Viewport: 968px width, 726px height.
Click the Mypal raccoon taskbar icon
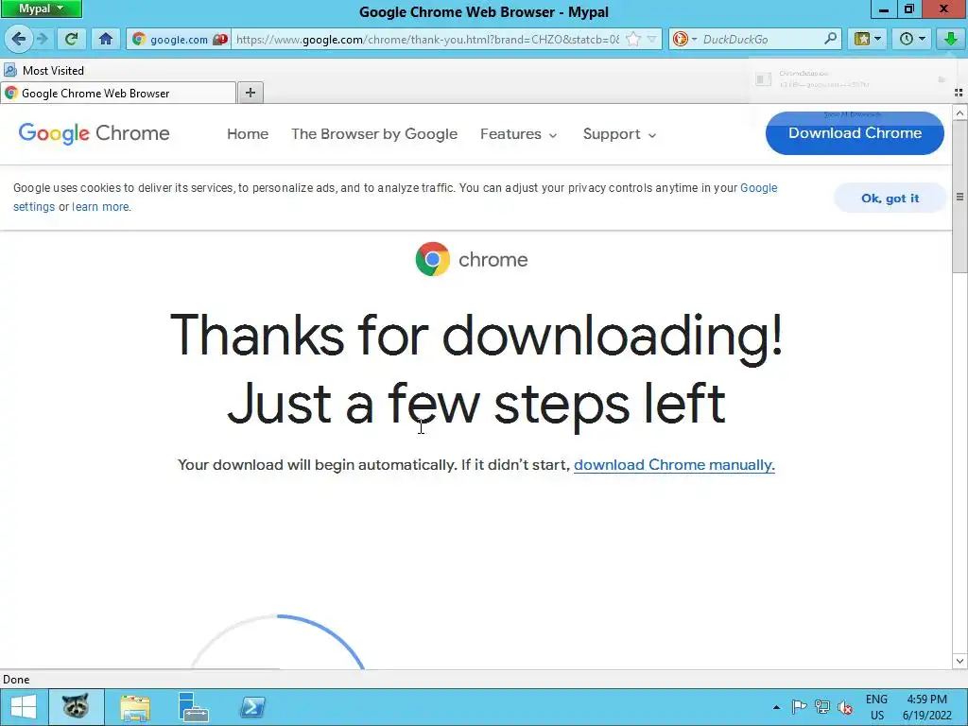coord(76,707)
